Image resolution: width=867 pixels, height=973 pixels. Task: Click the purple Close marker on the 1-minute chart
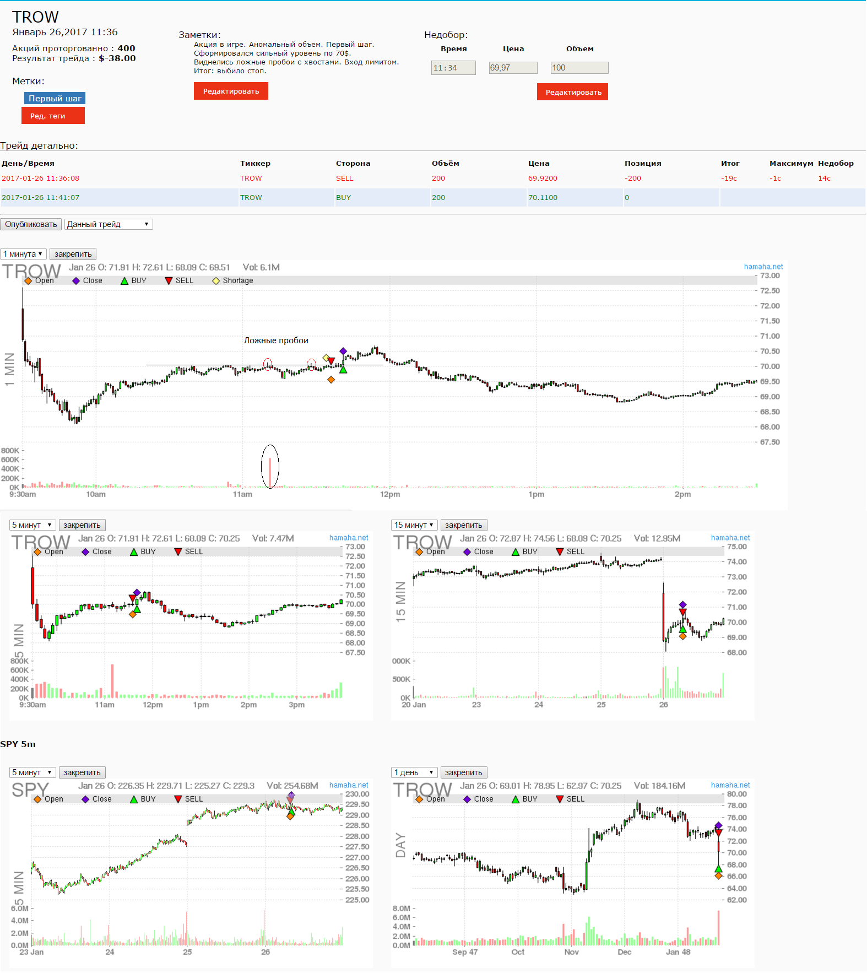point(343,351)
